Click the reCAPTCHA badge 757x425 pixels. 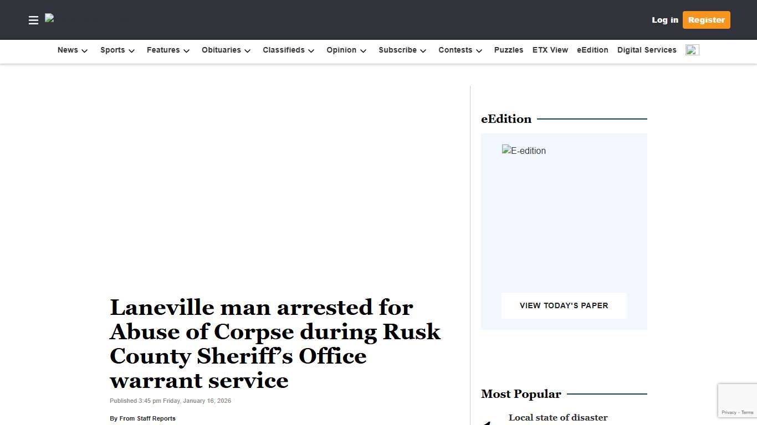pos(737,400)
